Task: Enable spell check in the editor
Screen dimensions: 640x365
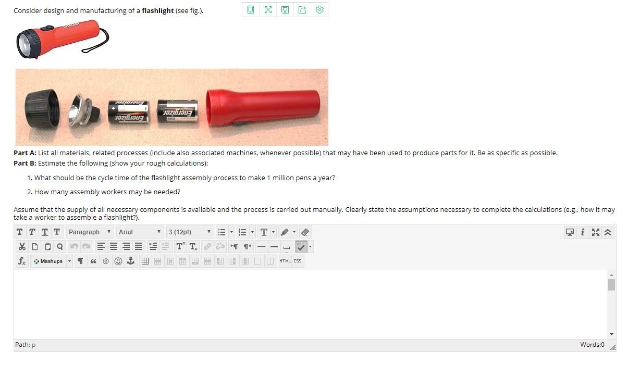Action: click(x=301, y=246)
